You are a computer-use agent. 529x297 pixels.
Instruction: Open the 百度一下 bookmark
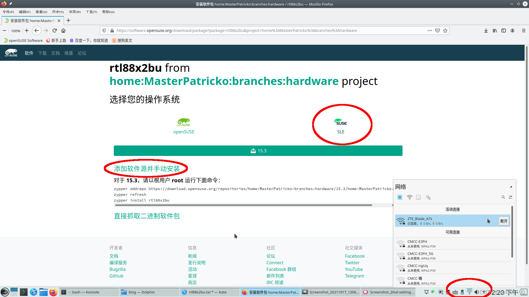click(x=89, y=40)
